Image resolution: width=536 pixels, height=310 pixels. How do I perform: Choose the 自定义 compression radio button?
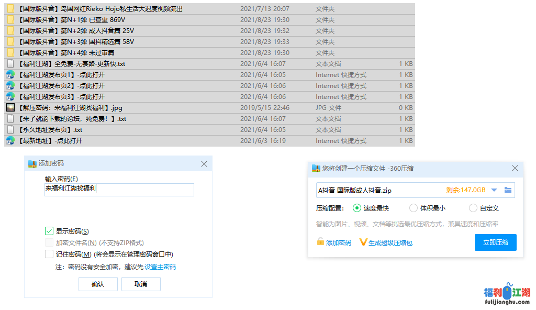coord(473,208)
